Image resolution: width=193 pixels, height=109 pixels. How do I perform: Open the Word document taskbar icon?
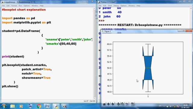[48, 106]
